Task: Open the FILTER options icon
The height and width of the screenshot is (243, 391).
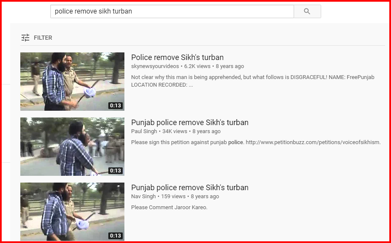Action: point(25,38)
